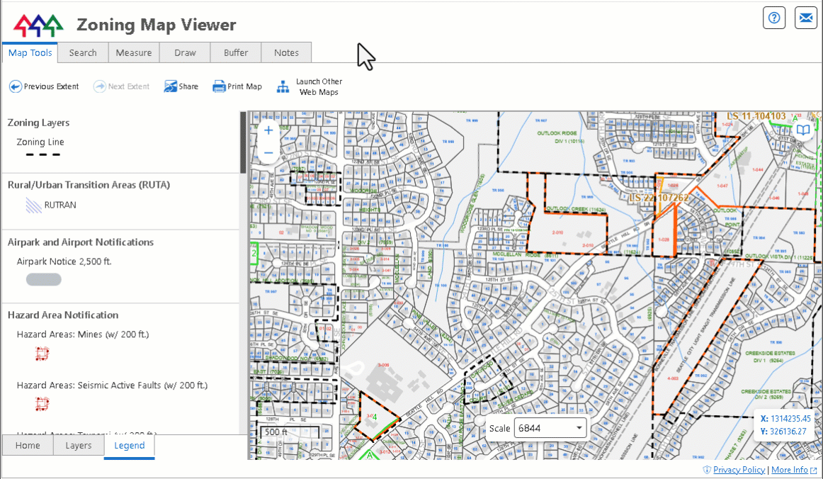Select the Legend panel tab

(129, 446)
